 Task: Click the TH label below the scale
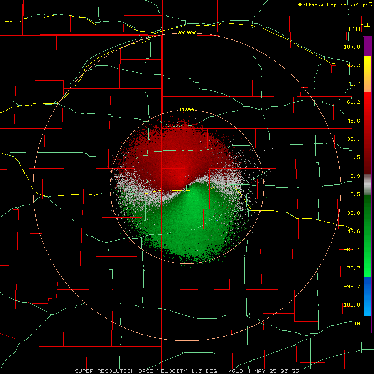pos(357,324)
